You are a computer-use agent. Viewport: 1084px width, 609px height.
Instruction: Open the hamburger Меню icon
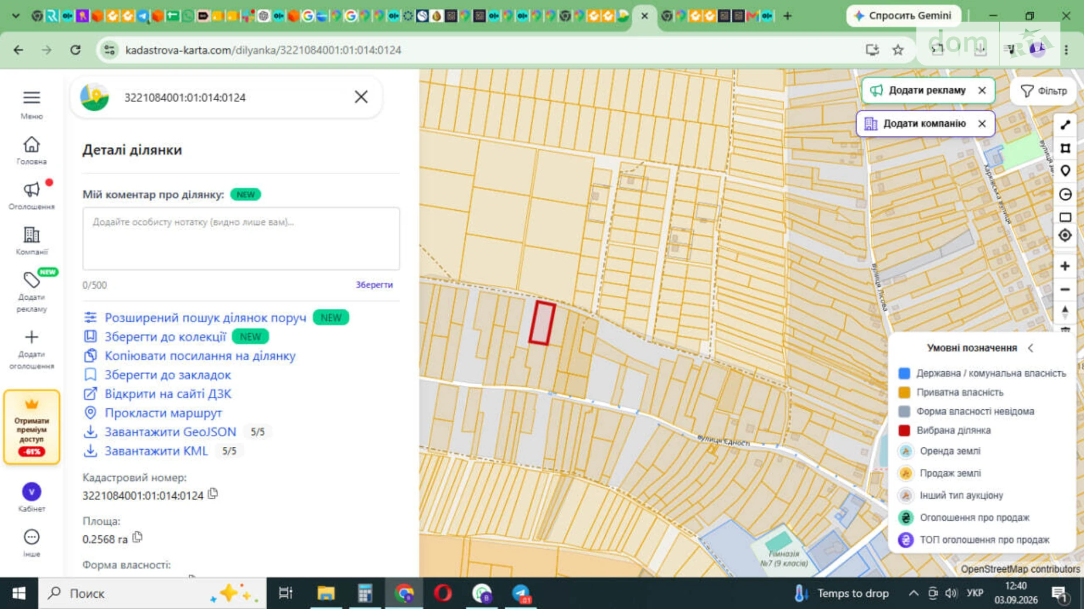click(x=32, y=97)
